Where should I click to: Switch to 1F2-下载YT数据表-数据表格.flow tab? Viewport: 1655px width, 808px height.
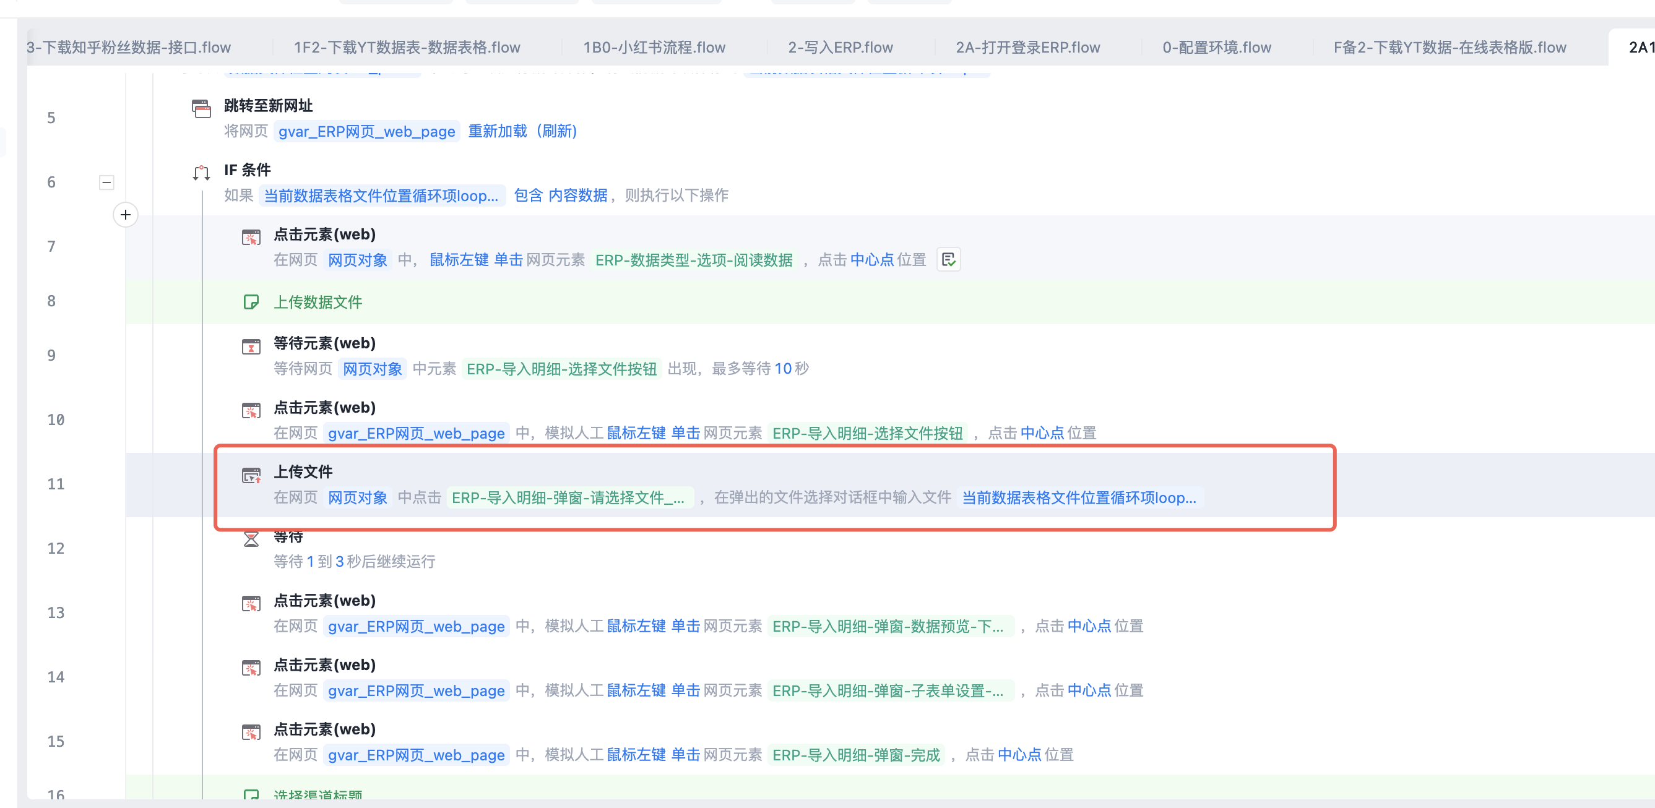tap(407, 48)
